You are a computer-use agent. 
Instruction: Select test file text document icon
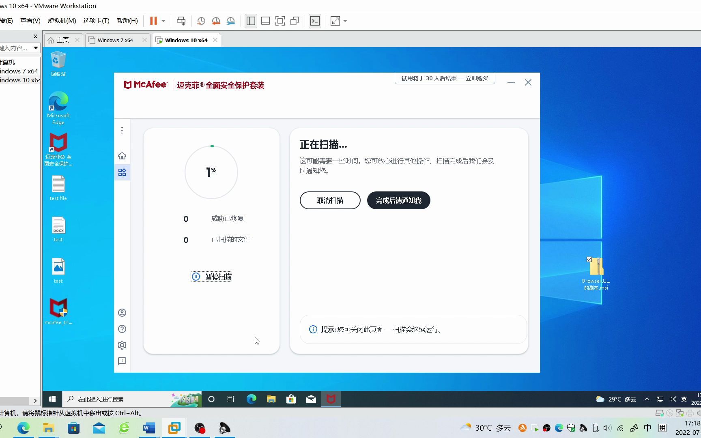58,188
